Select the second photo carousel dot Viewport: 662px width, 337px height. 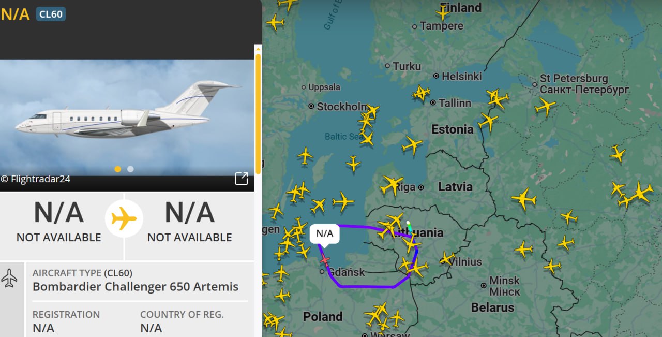130,169
